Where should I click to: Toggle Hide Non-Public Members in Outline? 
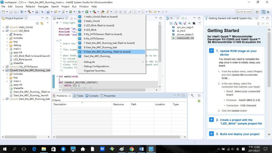[x=189, y=23]
